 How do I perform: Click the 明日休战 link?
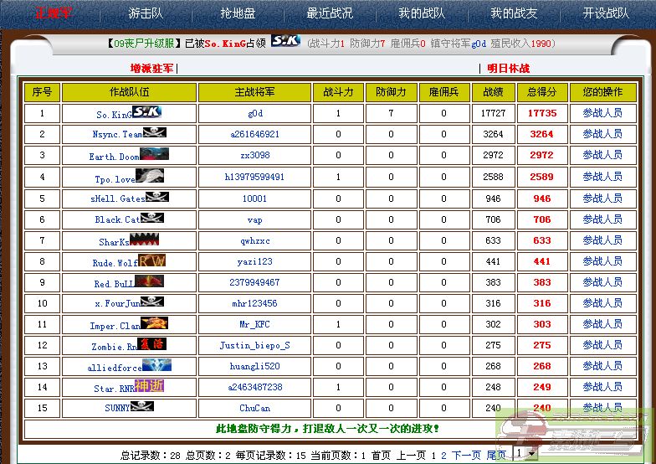click(x=509, y=68)
